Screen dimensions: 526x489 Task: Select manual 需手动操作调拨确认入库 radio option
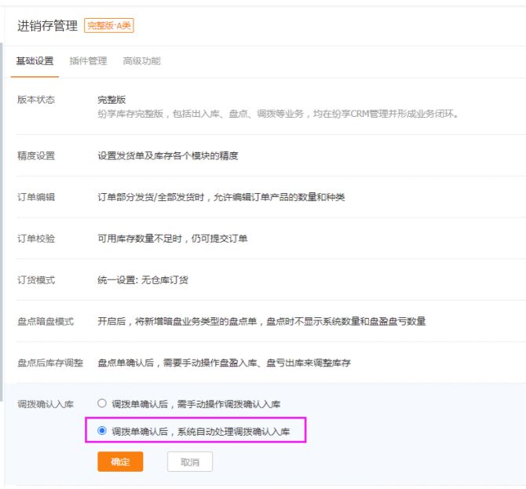coord(102,403)
